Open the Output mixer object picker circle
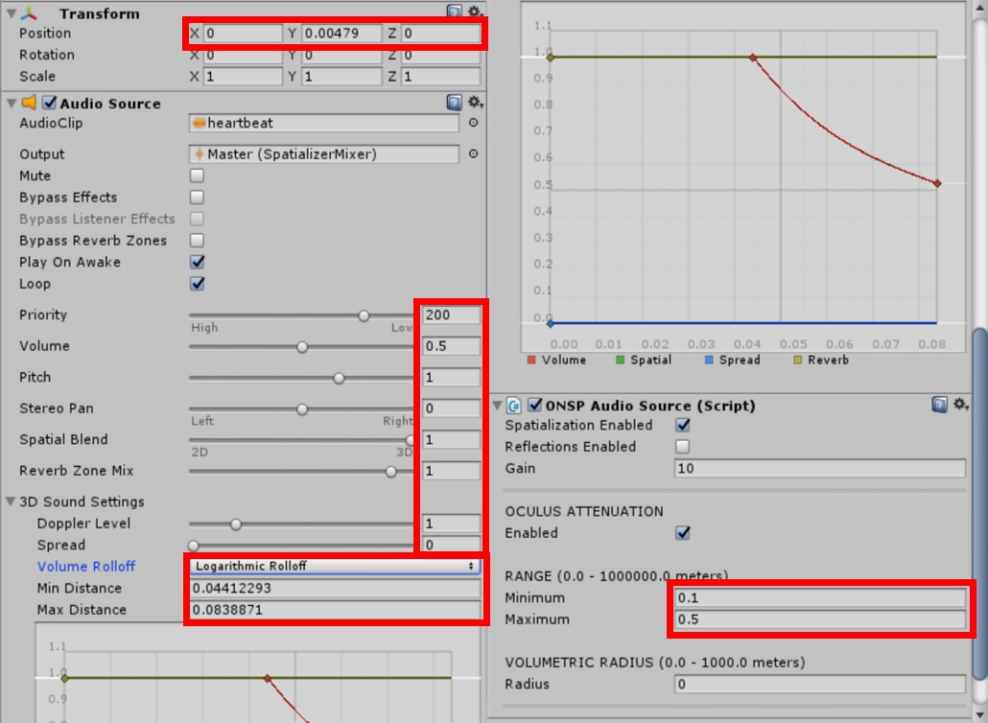The height and width of the screenshot is (723, 988). (473, 153)
